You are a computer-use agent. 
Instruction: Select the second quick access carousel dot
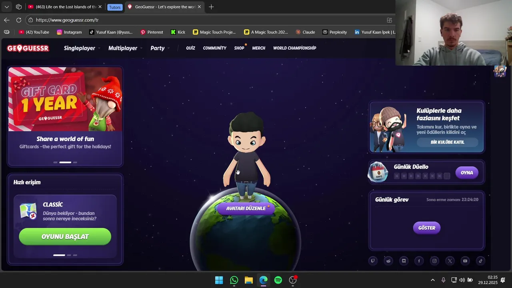[x=69, y=255]
